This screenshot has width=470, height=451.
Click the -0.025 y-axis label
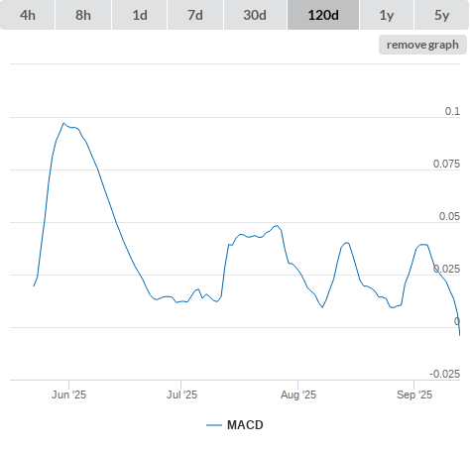[x=444, y=374]
